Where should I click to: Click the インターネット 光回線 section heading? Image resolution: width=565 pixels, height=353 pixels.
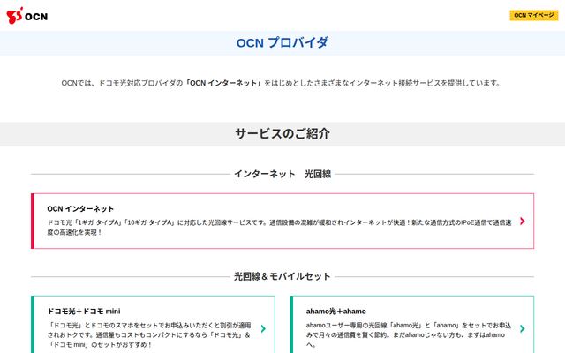pyautogui.click(x=282, y=174)
